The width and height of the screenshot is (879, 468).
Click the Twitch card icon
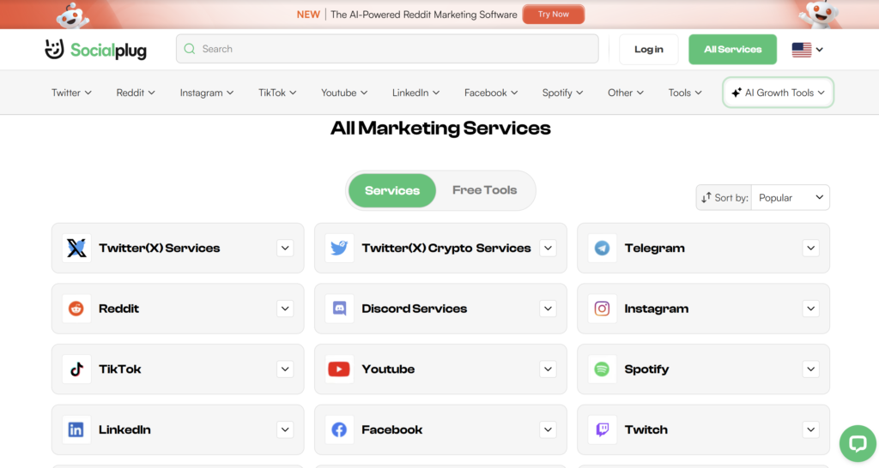click(x=602, y=429)
